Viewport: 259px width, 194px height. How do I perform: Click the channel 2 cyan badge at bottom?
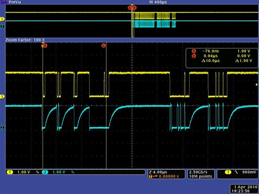[x=45, y=172]
